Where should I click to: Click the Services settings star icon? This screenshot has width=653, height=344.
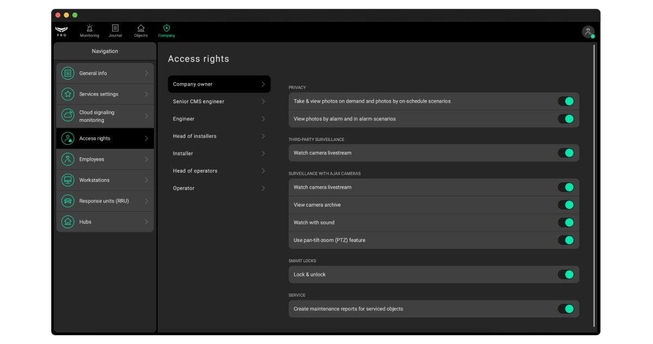click(x=67, y=94)
